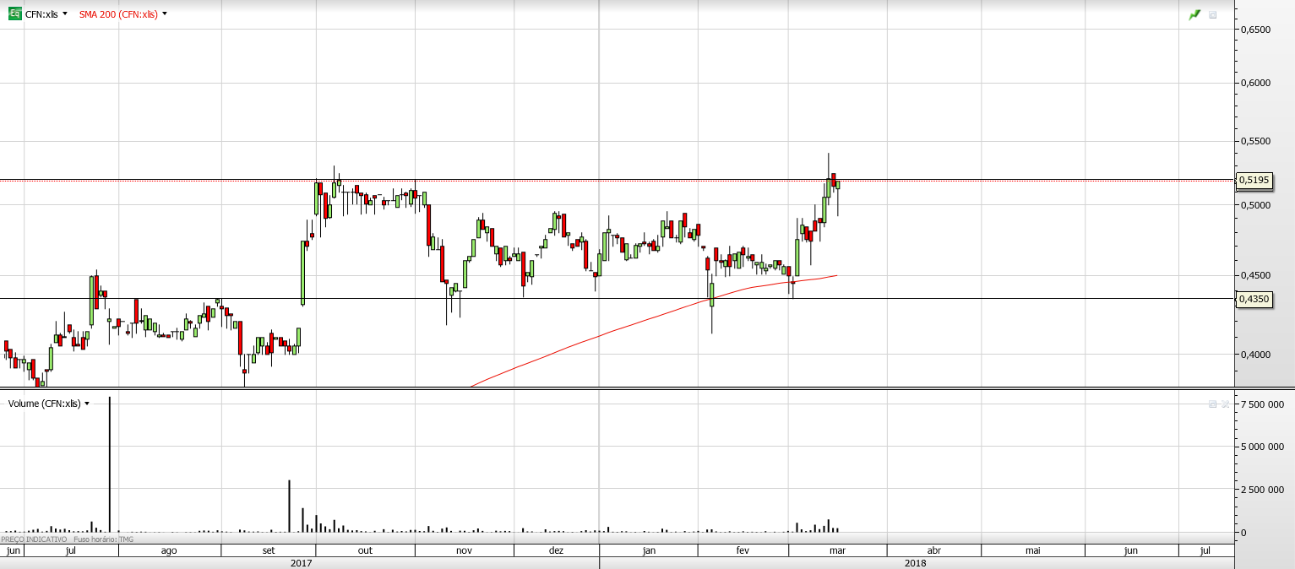Open the CFN:xlis instrument dropdown

[65, 14]
